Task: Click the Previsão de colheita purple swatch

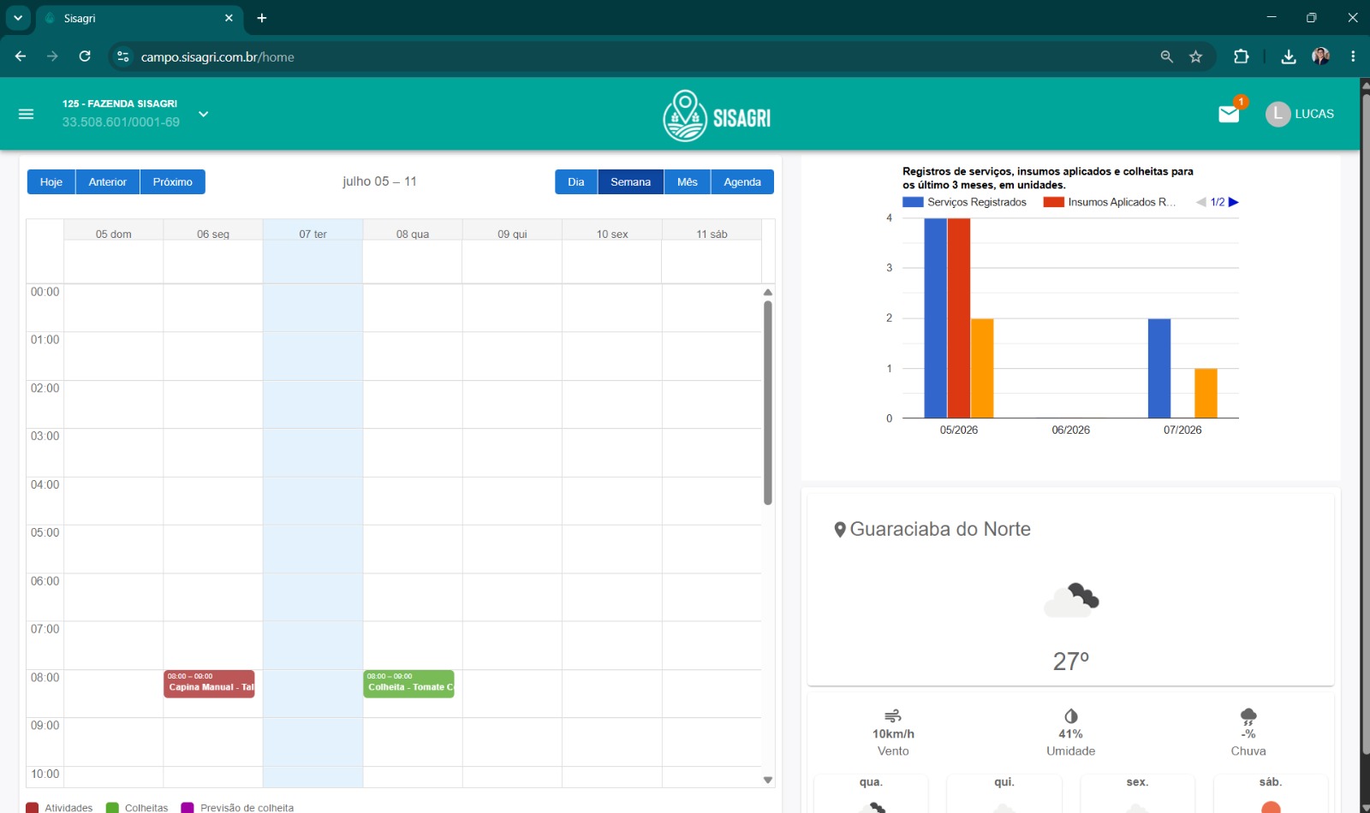Action: [188, 808]
